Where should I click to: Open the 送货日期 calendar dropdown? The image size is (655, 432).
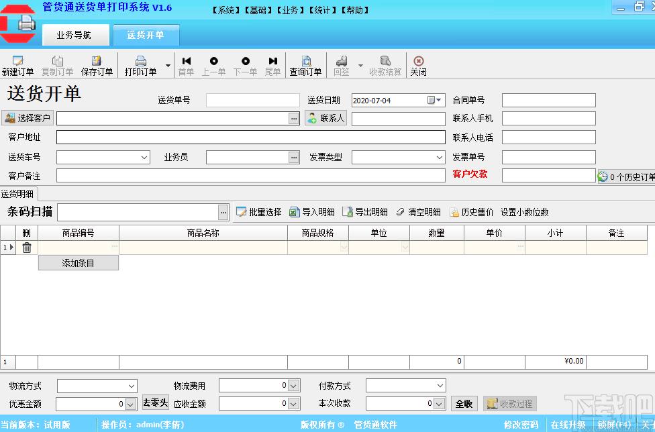(434, 100)
